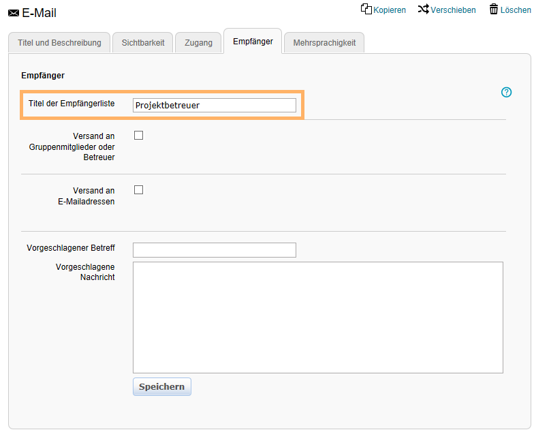
Task: Switch to the Titel und Beschreibung tab
Action: (x=59, y=42)
